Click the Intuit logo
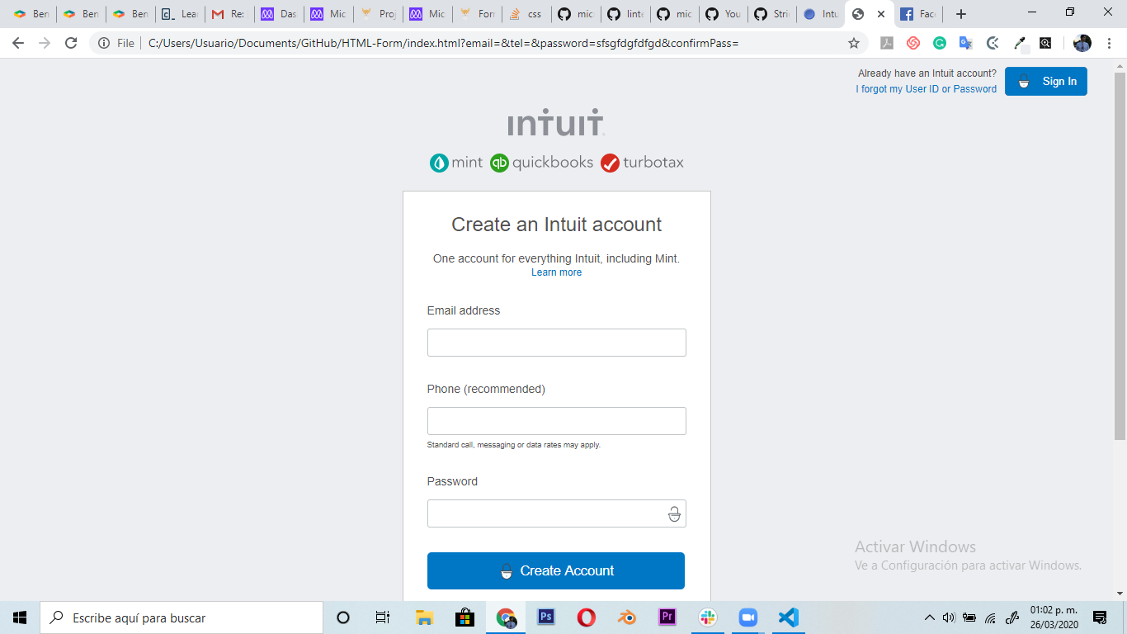The width and height of the screenshot is (1127, 634). point(556,122)
